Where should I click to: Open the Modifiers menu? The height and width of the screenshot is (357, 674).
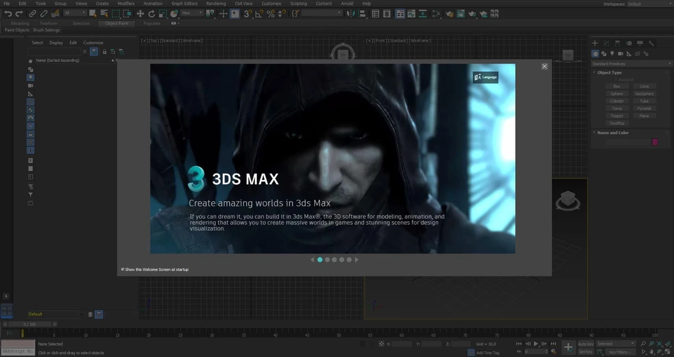click(x=126, y=3)
